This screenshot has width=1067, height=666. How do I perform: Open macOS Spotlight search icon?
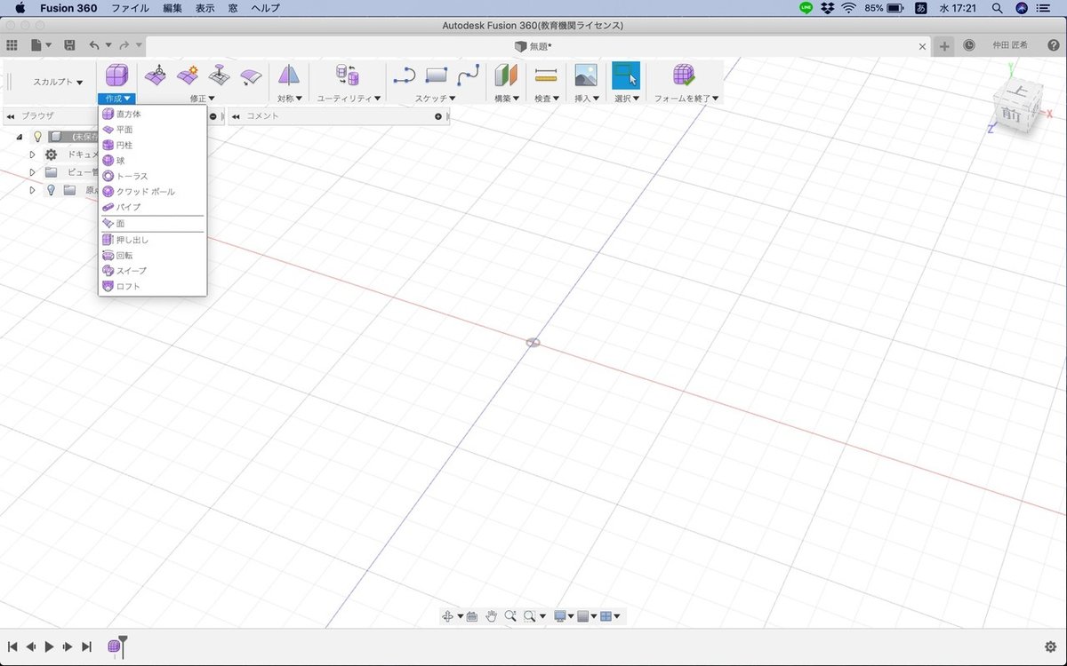(x=997, y=7)
